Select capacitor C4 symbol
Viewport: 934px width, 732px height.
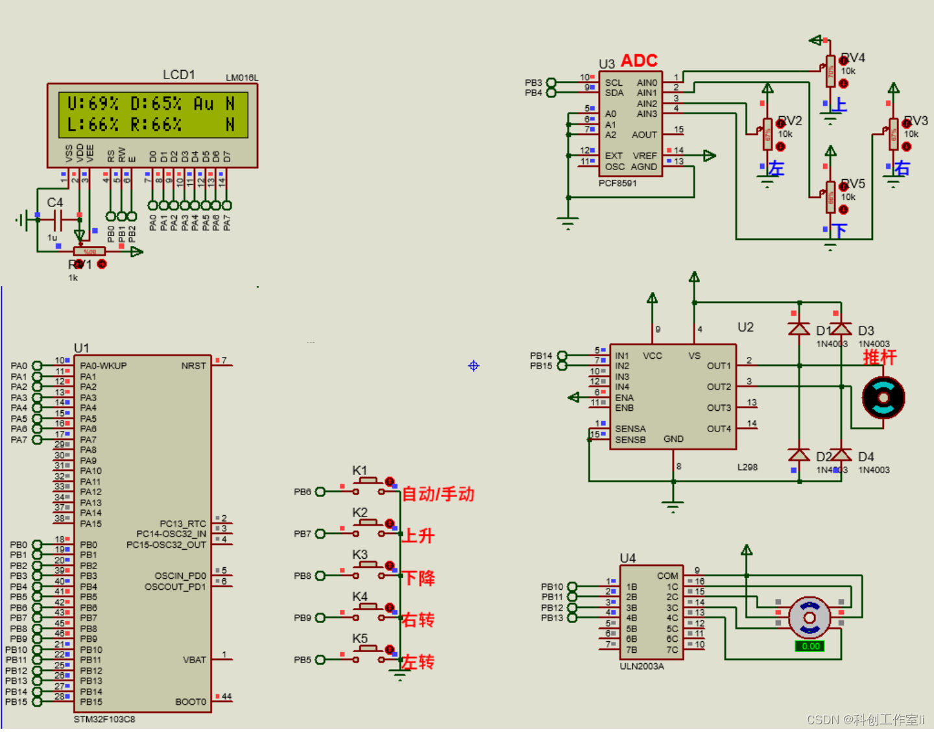click(x=58, y=220)
